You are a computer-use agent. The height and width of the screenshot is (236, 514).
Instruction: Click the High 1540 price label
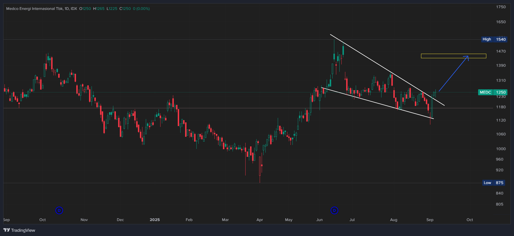(495, 39)
